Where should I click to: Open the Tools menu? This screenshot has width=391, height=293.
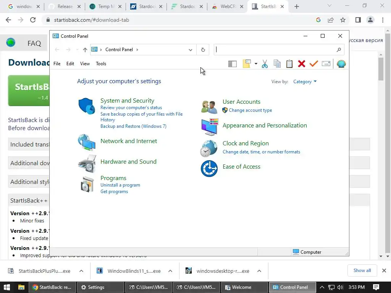pyautogui.click(x=101, y=64)
